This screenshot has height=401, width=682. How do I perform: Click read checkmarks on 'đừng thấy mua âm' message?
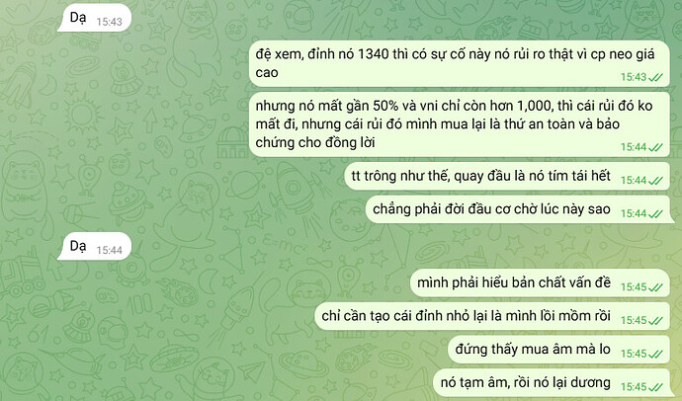coord(655,354)
